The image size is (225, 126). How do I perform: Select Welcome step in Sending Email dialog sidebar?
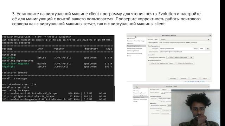137,89
